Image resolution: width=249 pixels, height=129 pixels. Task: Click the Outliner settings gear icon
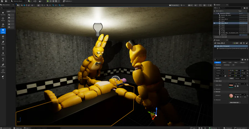coord(247,8)
